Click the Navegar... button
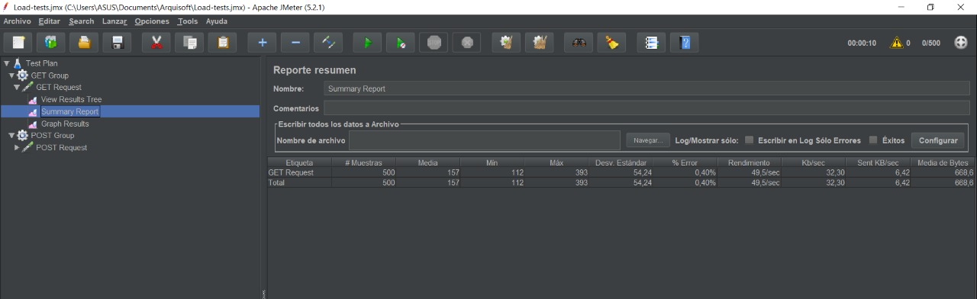This screenshot has width=977, height=299. coord(648,140)
